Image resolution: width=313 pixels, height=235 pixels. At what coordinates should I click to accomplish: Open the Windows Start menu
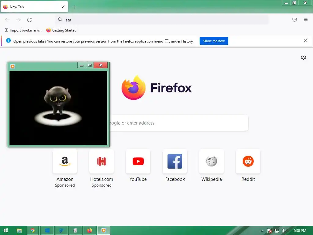6,230
